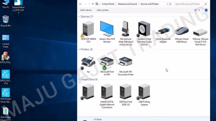This screenshot has height=121, width=216.
Task: Expand the breadcrumb arrow after Hardware and Sound
Action: tap(139, 4)
